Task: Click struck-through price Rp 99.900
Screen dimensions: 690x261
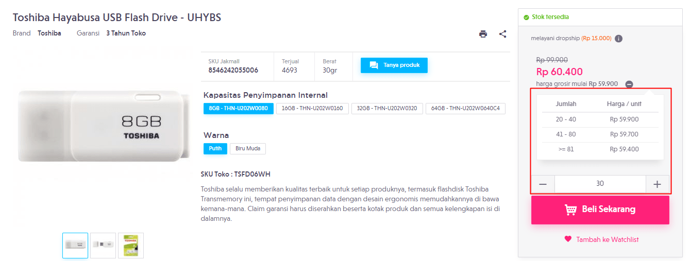Action: point(552,60)
